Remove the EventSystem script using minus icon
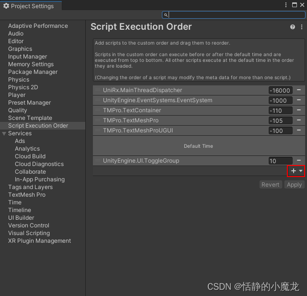 (x=299, y=100)
